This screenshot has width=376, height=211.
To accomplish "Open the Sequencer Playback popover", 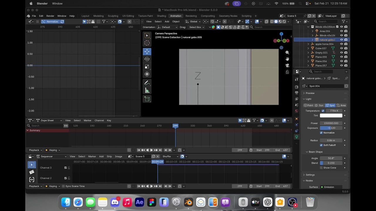I will coord(36,186).
